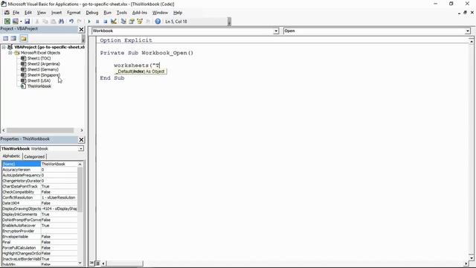476x268 pixels.
Task: Click the Date1904 property row
Action: [39, 203]
